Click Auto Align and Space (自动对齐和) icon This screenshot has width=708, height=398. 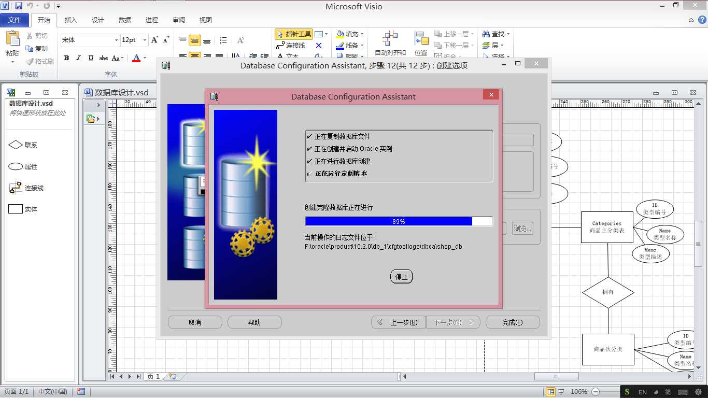point(390,39)
